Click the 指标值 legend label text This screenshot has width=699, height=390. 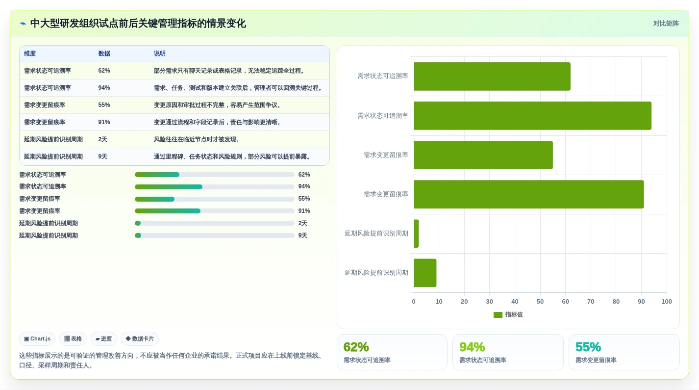514,315
